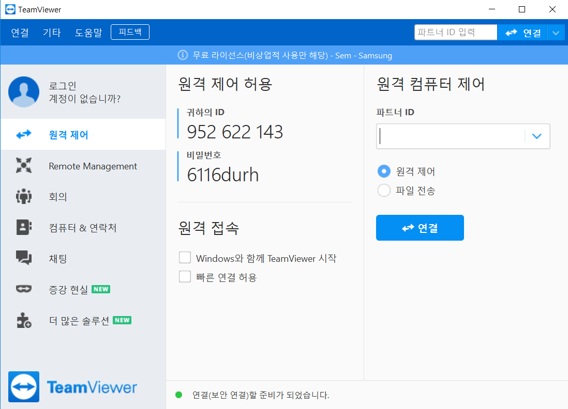The height and width of the screenshot is (409, 568).
Task: Click the 로그인 link
Action: pos(62,86)
